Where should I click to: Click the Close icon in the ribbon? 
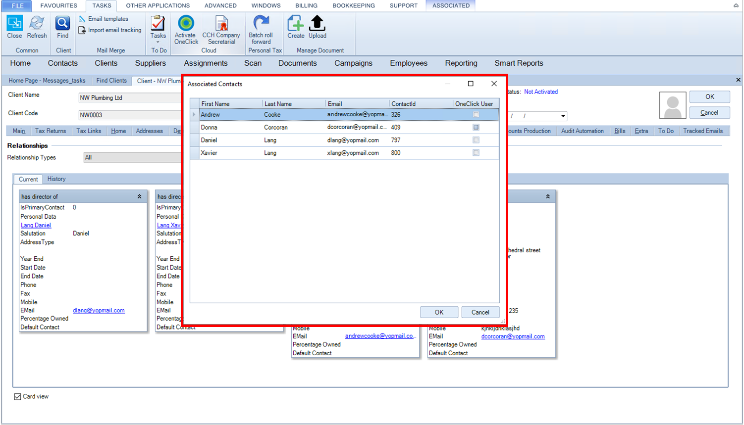pos(14,27)
